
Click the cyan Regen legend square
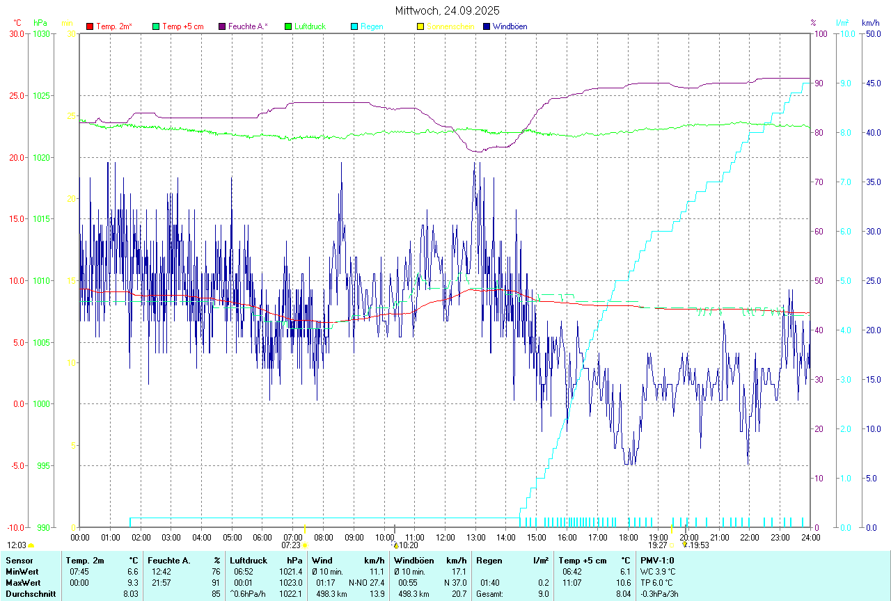tap(354, 26)
